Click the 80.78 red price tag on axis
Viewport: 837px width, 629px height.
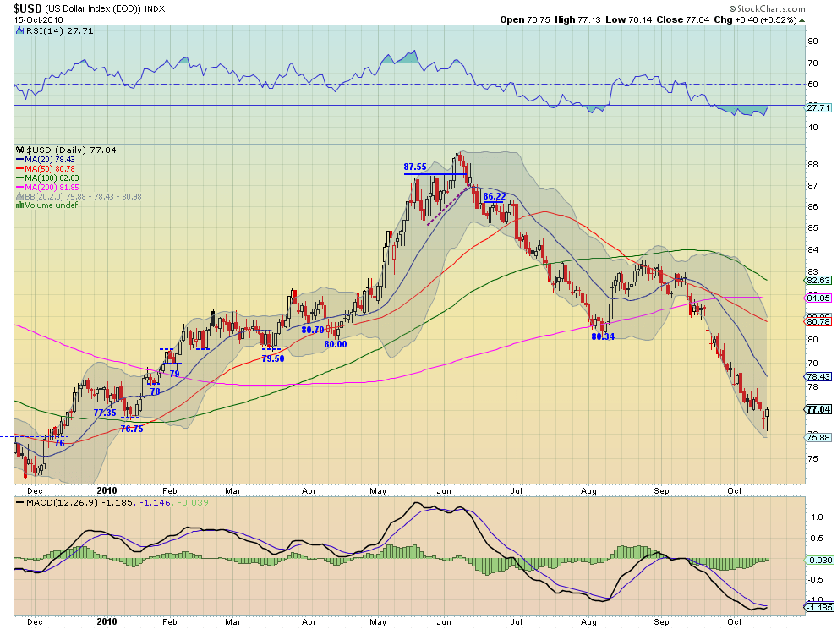(818, 322)
